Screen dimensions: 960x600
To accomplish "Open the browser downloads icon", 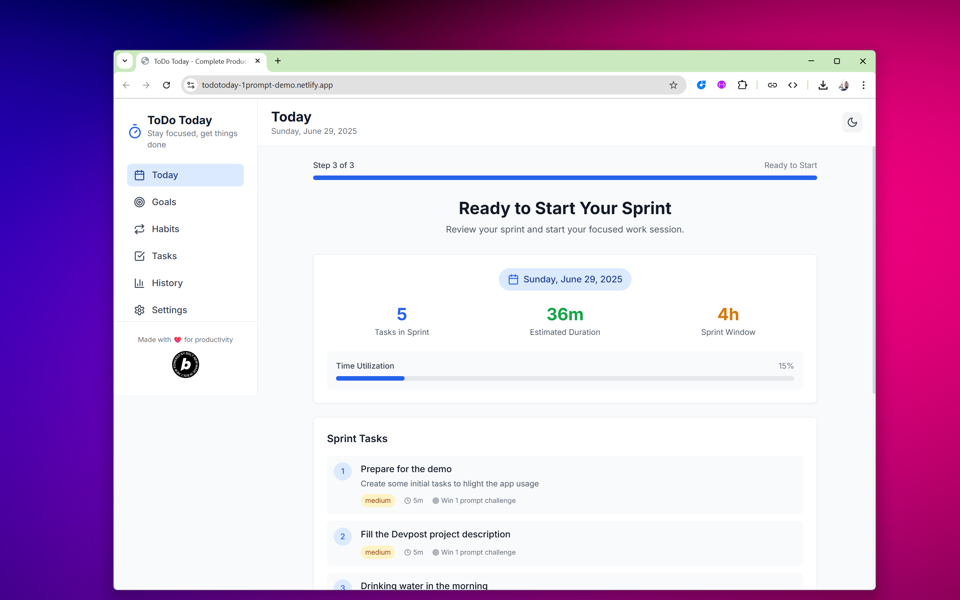I will click(823, 85).
